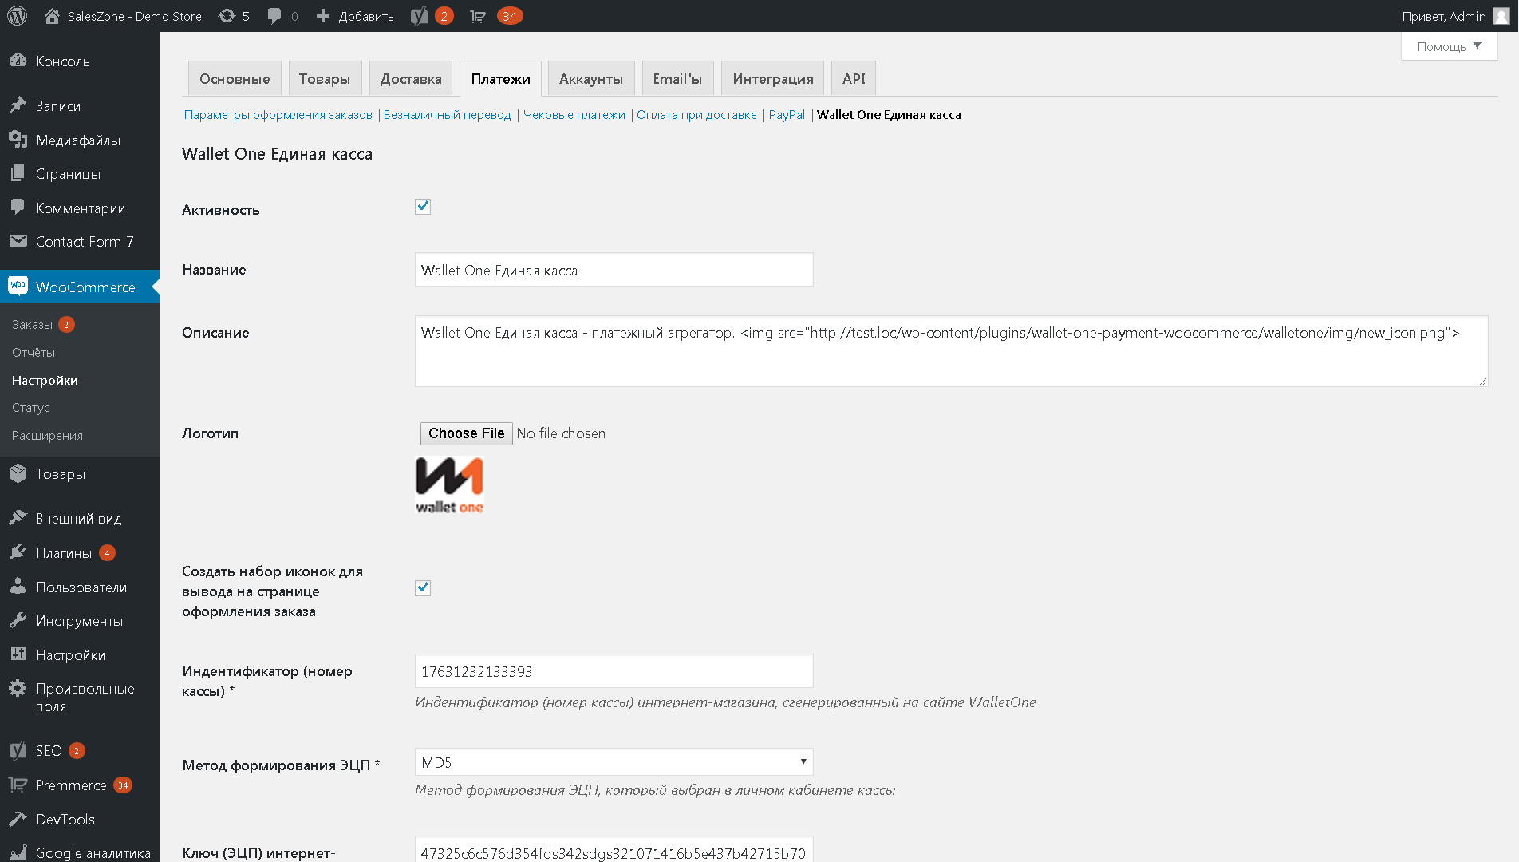Click the updates icon showing 5

pos(227,16)
